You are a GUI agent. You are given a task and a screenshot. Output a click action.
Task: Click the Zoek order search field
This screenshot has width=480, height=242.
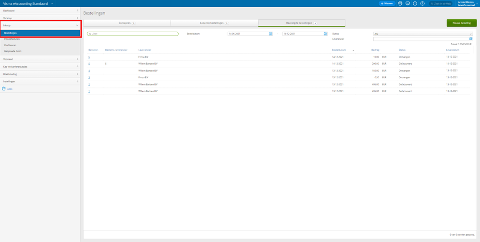133,34
